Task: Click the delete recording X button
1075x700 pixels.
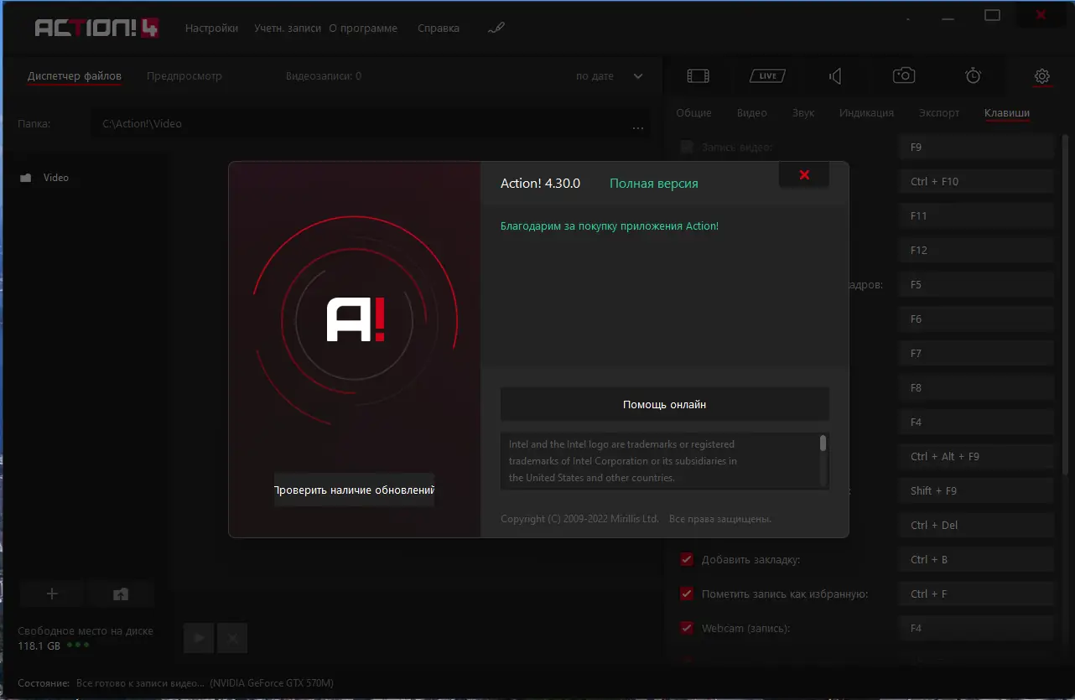Action: pyautogui.click(x=232, y=638)
